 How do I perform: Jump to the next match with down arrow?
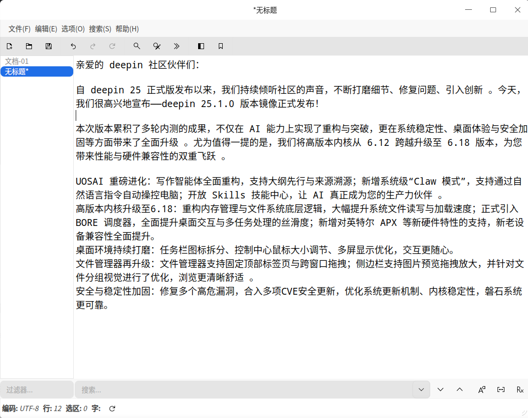pyautogui.click(x=440, y=390)
